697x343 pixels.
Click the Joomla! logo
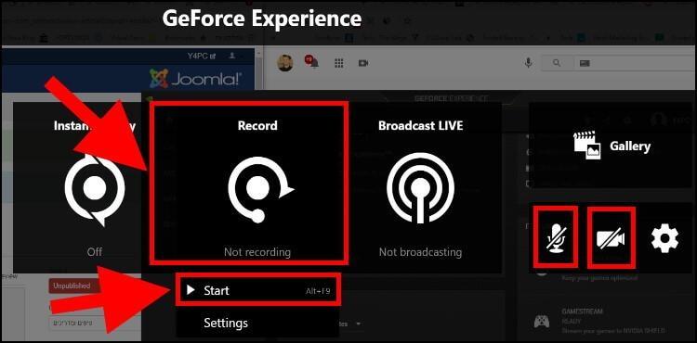[195, 78]
